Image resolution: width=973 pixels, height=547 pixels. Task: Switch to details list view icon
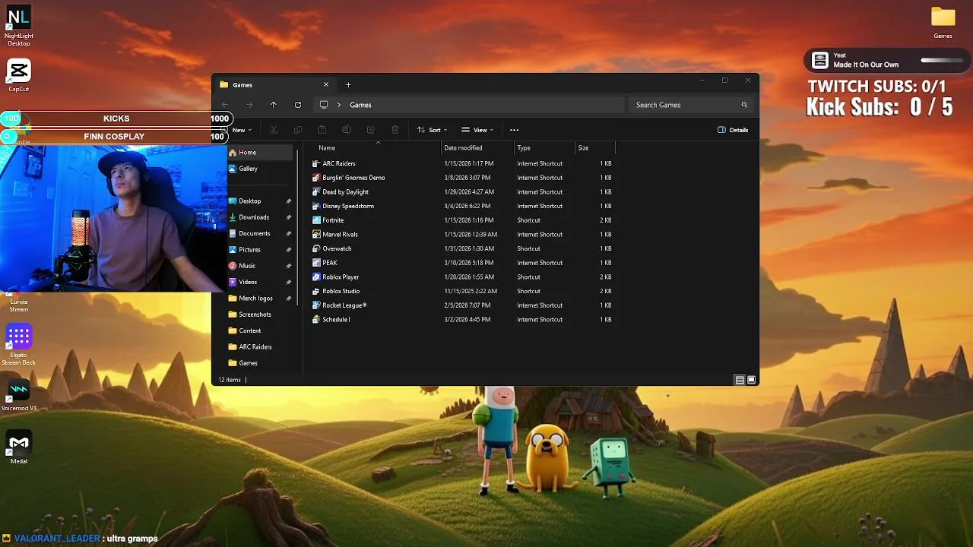pyautogui.click(x=739, y=380)
